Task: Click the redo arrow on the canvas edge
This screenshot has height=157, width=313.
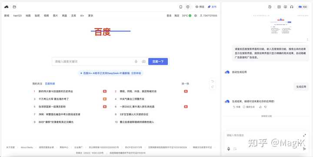Action: click(x=213, y=87)
